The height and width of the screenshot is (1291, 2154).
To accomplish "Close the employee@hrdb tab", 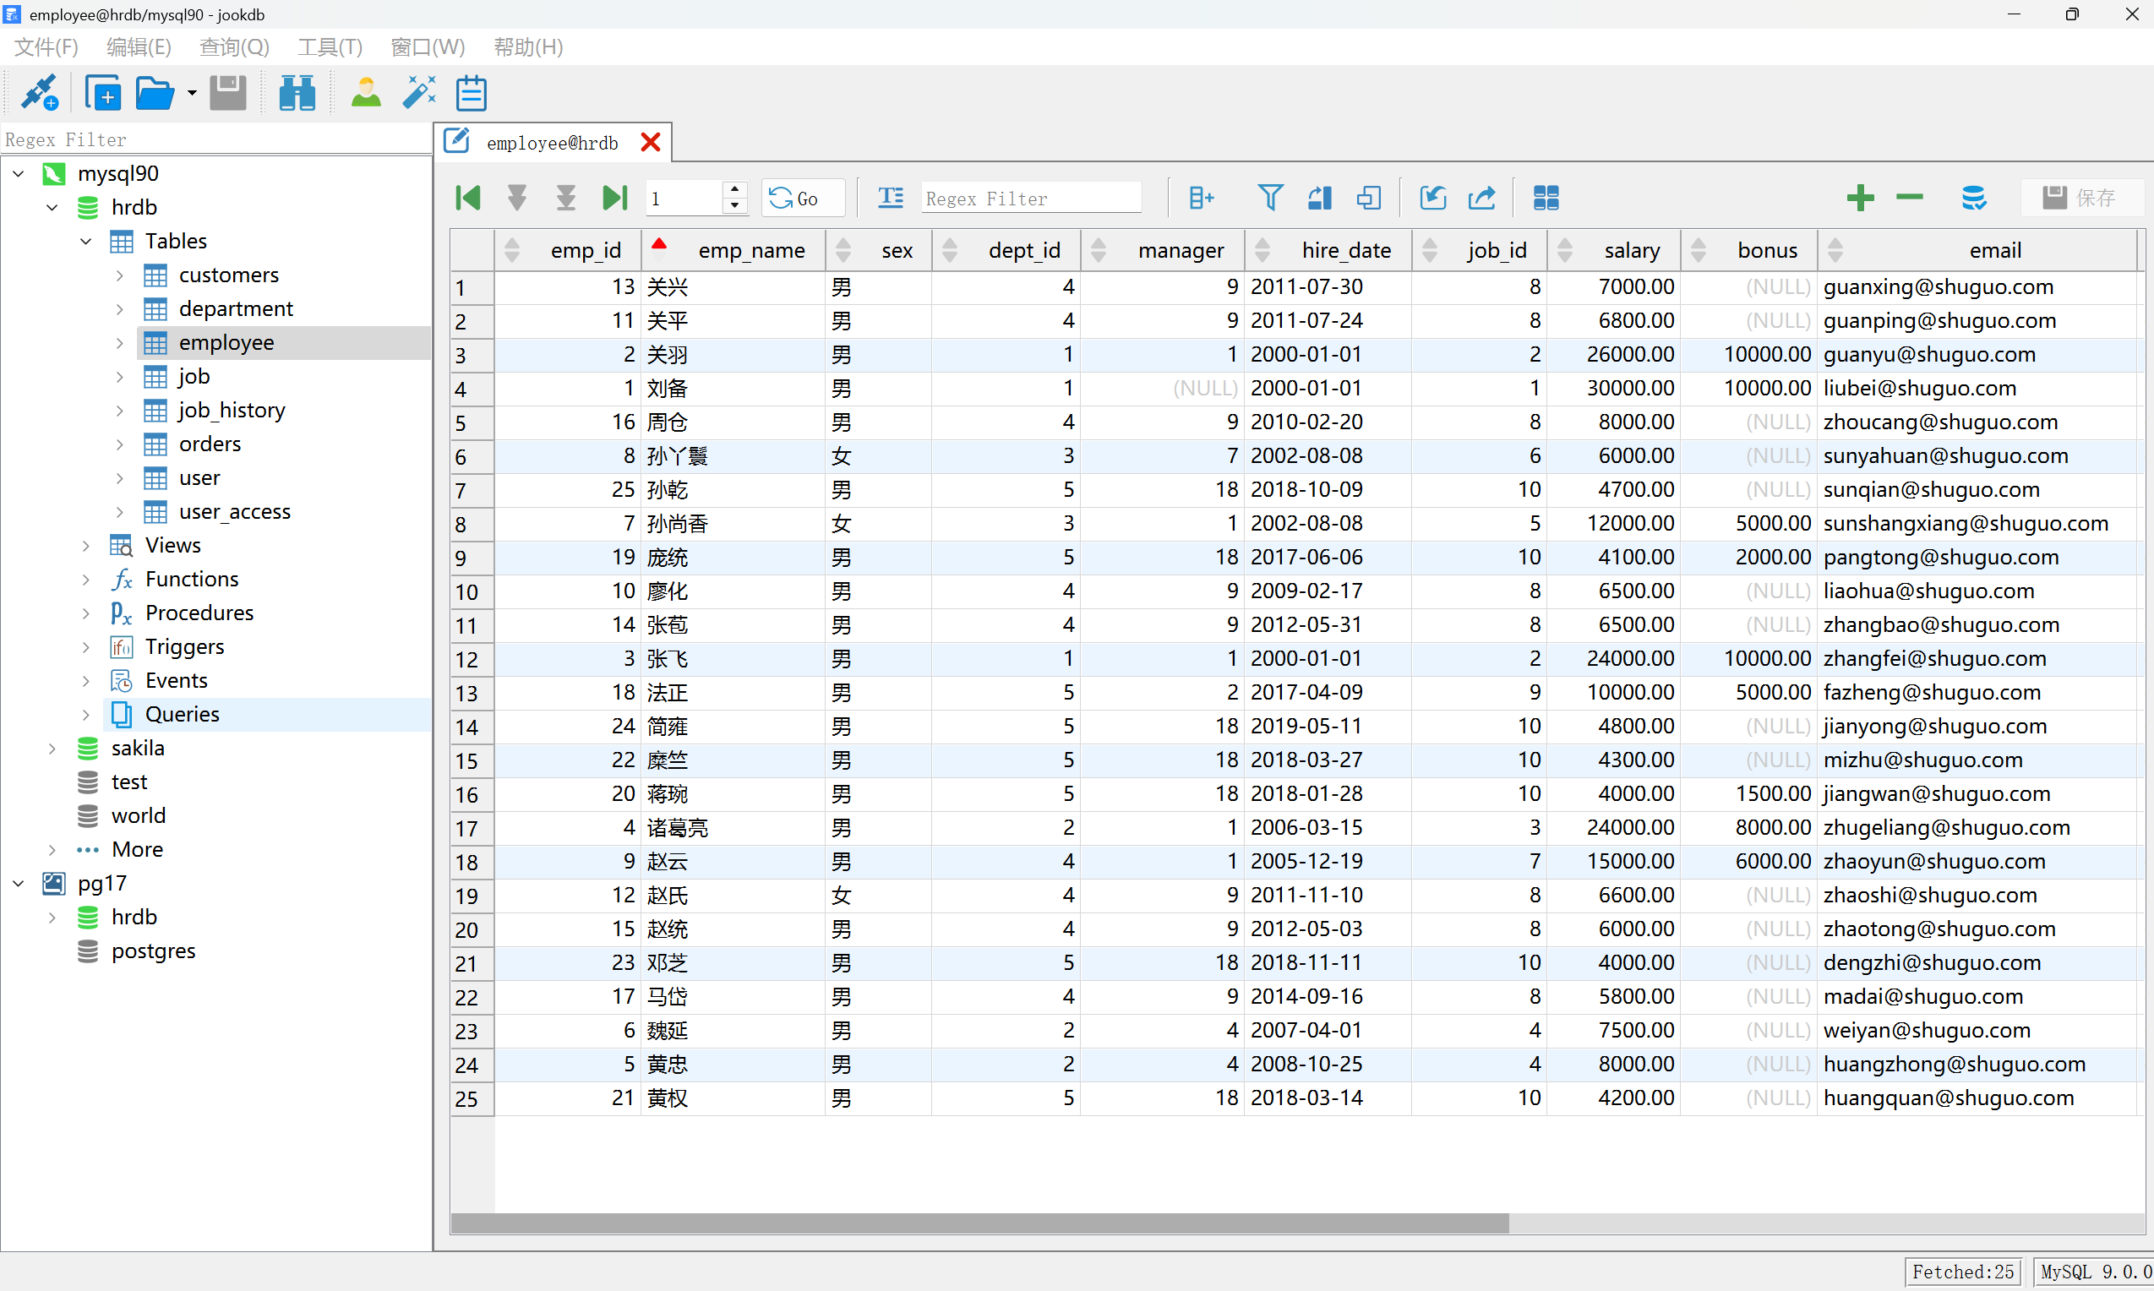I will click(650, 142).
